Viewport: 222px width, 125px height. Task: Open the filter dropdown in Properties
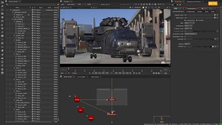tap(189, 23)
